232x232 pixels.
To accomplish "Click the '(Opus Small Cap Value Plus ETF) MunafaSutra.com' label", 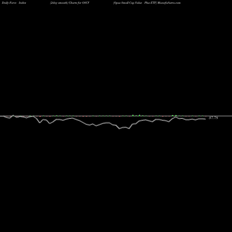I will pos(147,3).
